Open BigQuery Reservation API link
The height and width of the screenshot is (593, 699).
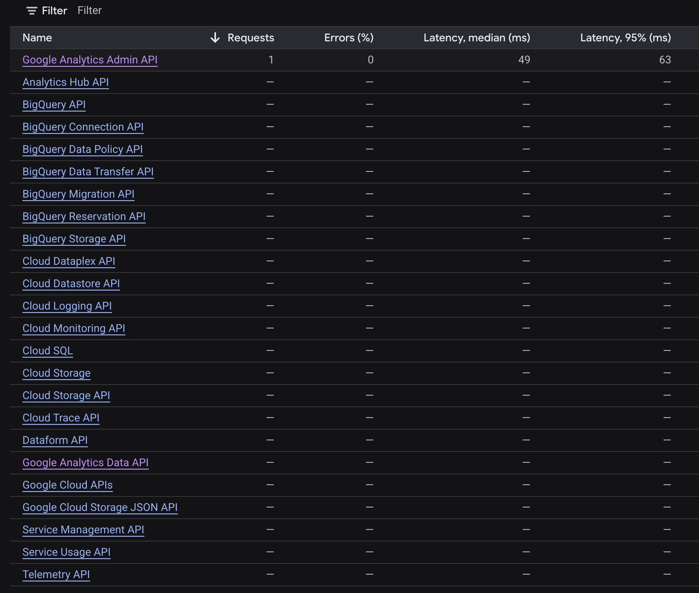coord(84,217)
